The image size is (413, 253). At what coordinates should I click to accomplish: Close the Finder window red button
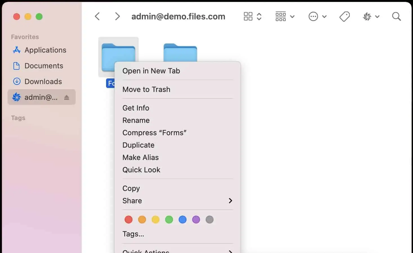point(17,17)
